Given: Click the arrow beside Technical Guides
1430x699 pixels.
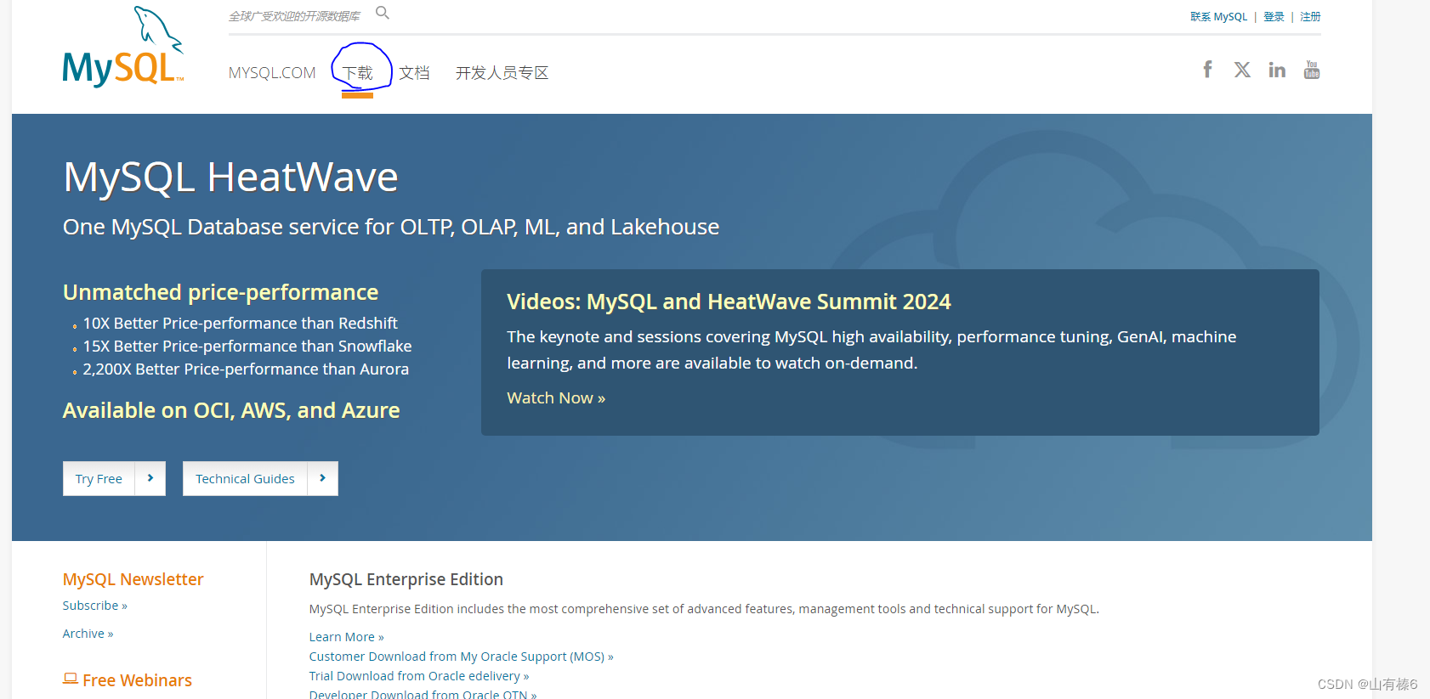Looking at the screenshot, I should 323,478.
